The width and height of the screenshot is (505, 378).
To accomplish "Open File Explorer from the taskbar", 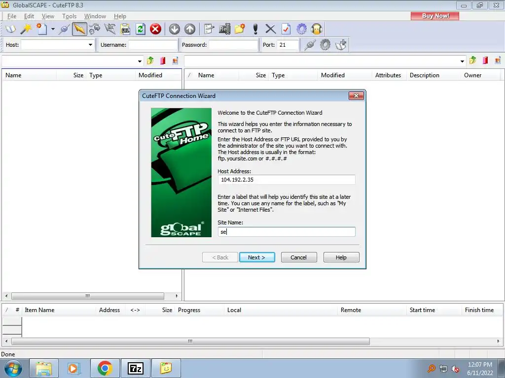I will 44,368.
